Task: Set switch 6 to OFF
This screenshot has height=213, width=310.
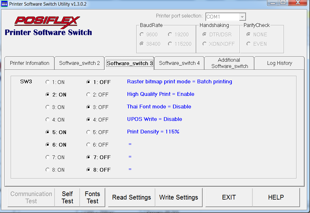Action: click(x=89, y=145)
